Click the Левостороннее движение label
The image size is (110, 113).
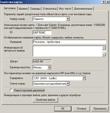coord(29,90)
